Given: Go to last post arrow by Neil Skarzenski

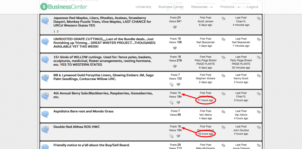Looking at the screenshot, I should tap(259, 39).
